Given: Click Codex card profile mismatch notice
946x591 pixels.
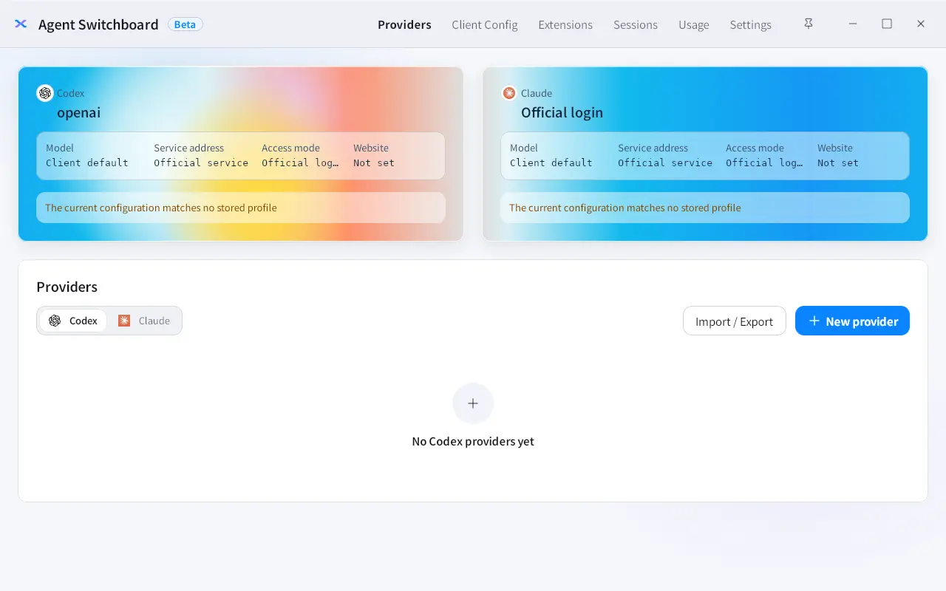Looking at the screenshot, I should (x=241, y=208).
